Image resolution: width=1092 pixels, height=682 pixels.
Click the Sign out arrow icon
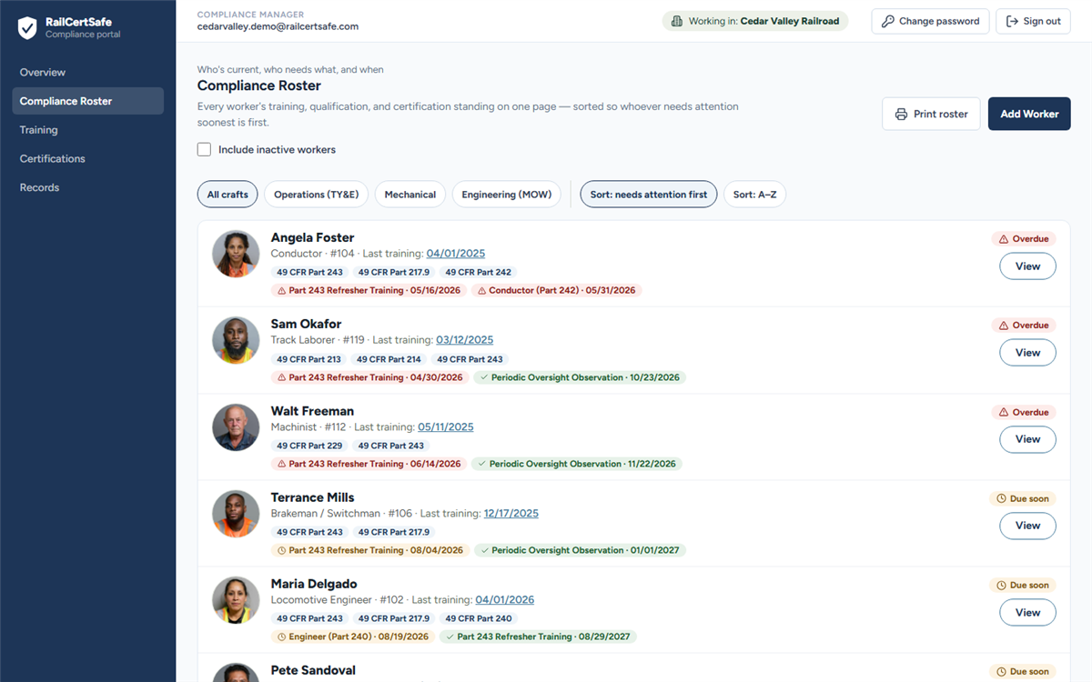(1012, 21)
